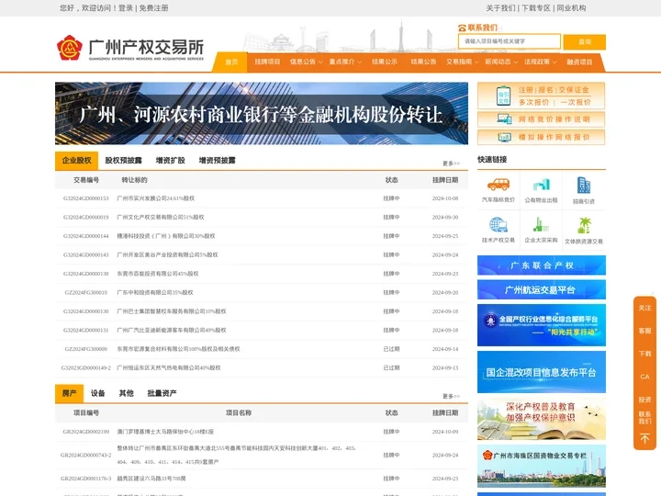Open property listing 澳门罗理基博士大马路保怡中心
Viewport: 661px width, 496px height.
165,432
